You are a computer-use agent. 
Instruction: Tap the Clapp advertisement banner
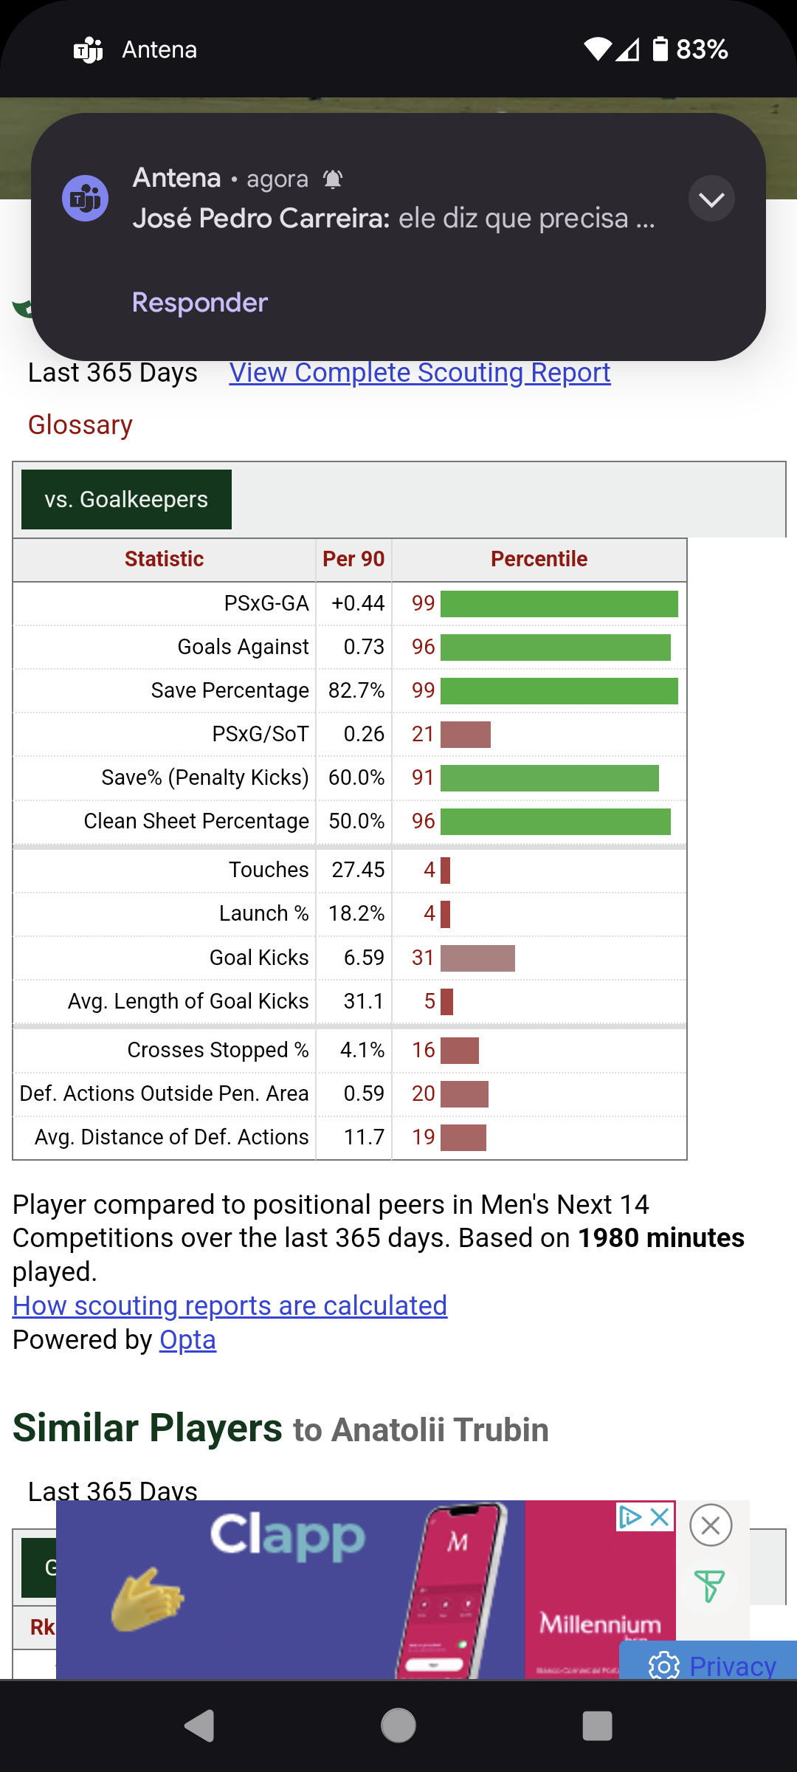click(x=295, y=1587)
